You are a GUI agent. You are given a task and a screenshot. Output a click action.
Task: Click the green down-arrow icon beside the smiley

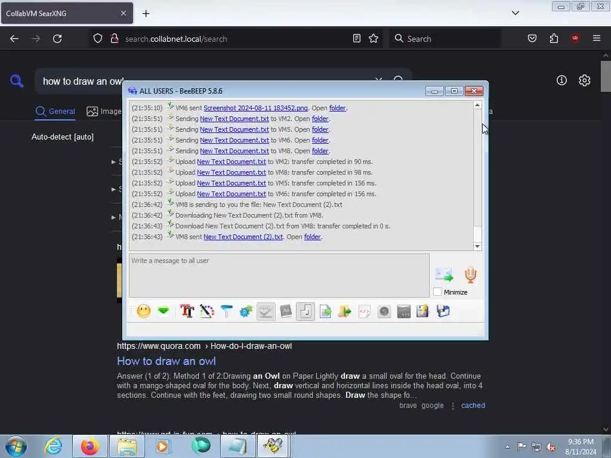(x=163, y=311)
